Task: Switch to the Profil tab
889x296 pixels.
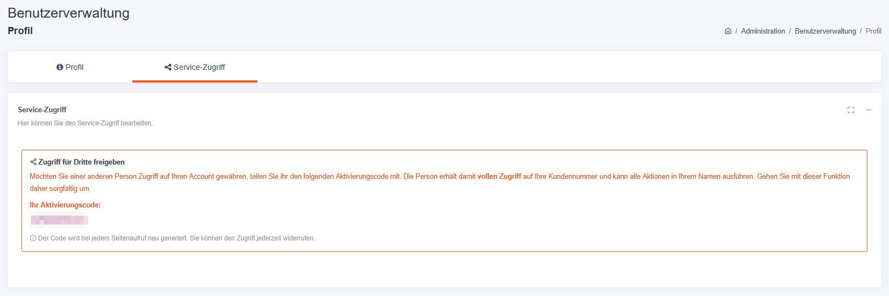Action: [x=70, y=67]
